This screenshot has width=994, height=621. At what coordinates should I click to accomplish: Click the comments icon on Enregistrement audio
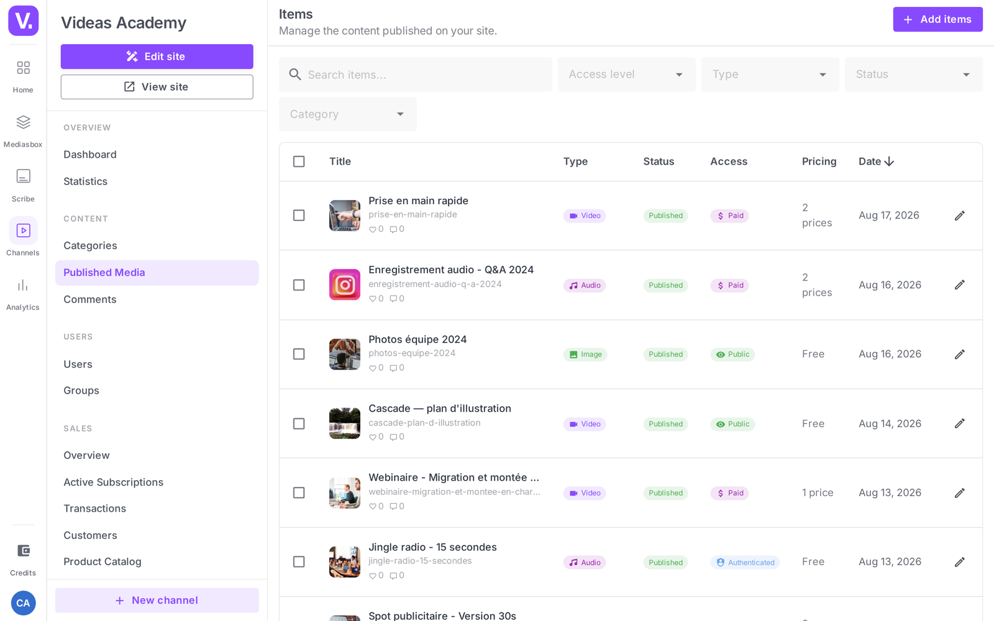pos(393,299)
